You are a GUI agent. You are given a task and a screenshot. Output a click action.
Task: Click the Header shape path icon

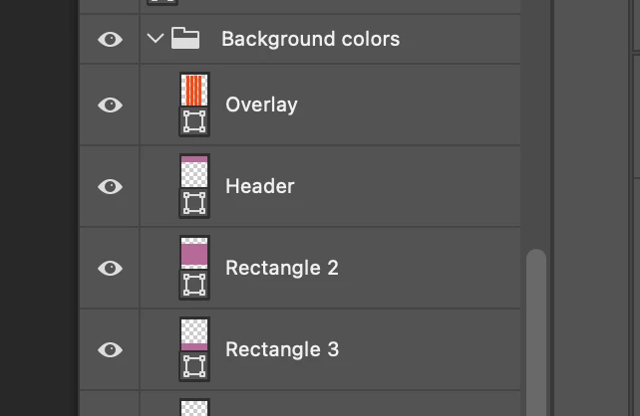pos(194,203)
